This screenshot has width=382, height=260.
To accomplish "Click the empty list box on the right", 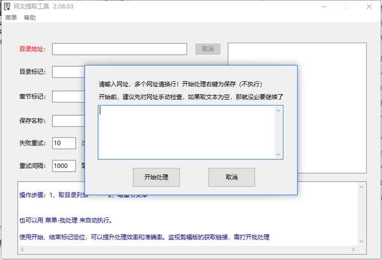I will [x=297, y=108].
